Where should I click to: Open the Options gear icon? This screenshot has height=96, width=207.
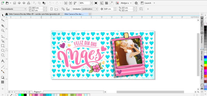[x=136, y=3]
